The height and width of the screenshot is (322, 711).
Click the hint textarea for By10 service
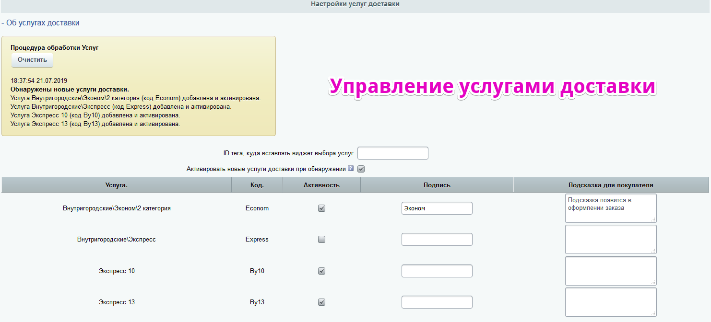click(611, 271)
